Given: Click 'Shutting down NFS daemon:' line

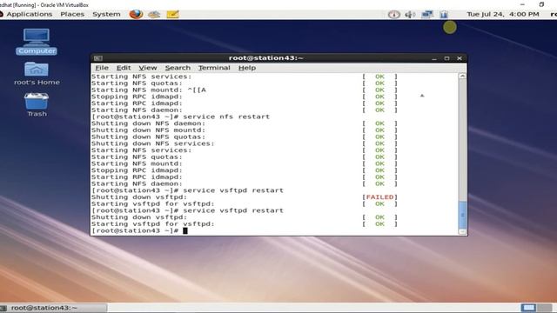Looking at the screenshot, I should point(149,123).
